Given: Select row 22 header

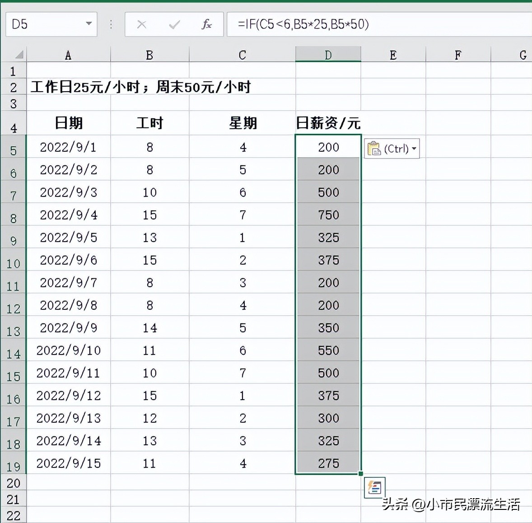Looking at the screenshot, I should (13, 515).
